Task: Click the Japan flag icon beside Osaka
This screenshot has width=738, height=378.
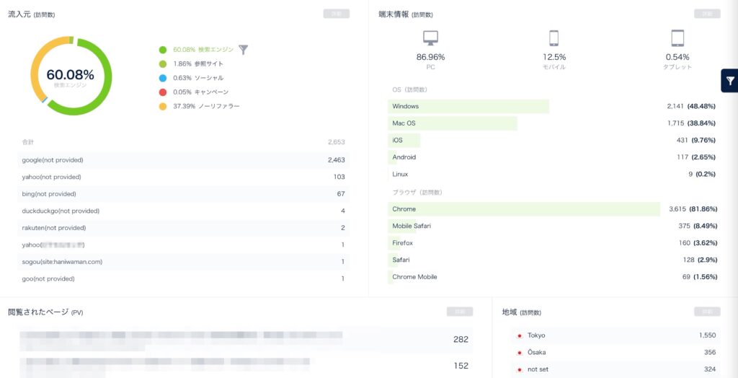Action: tap(519, 353)
